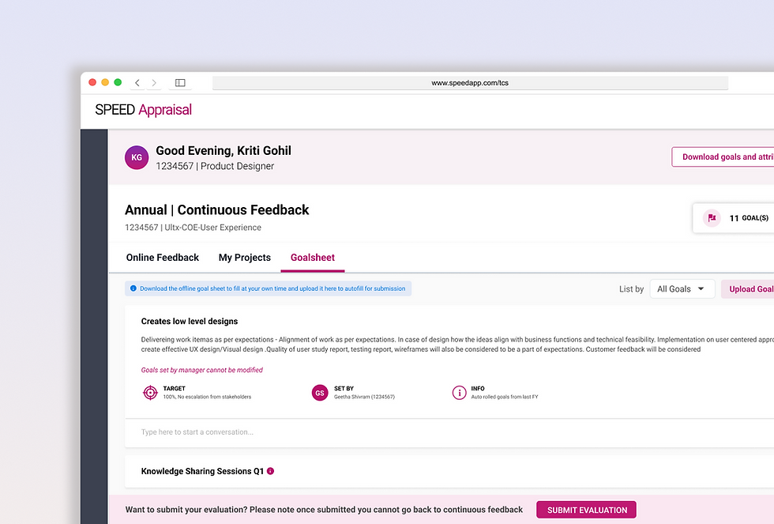Toggle the browser sidebar icon

click(180, 83)
